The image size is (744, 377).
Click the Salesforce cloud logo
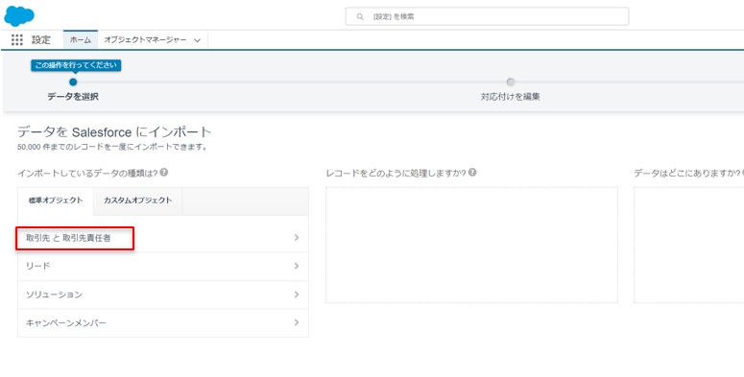[x=19, y=16]
